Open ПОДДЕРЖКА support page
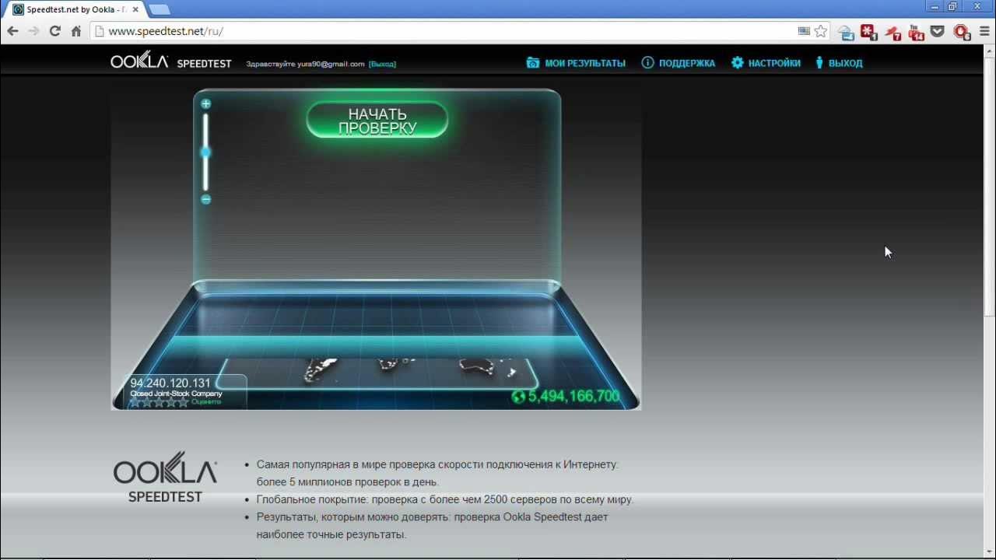The image size is (996, 560). 686,63
